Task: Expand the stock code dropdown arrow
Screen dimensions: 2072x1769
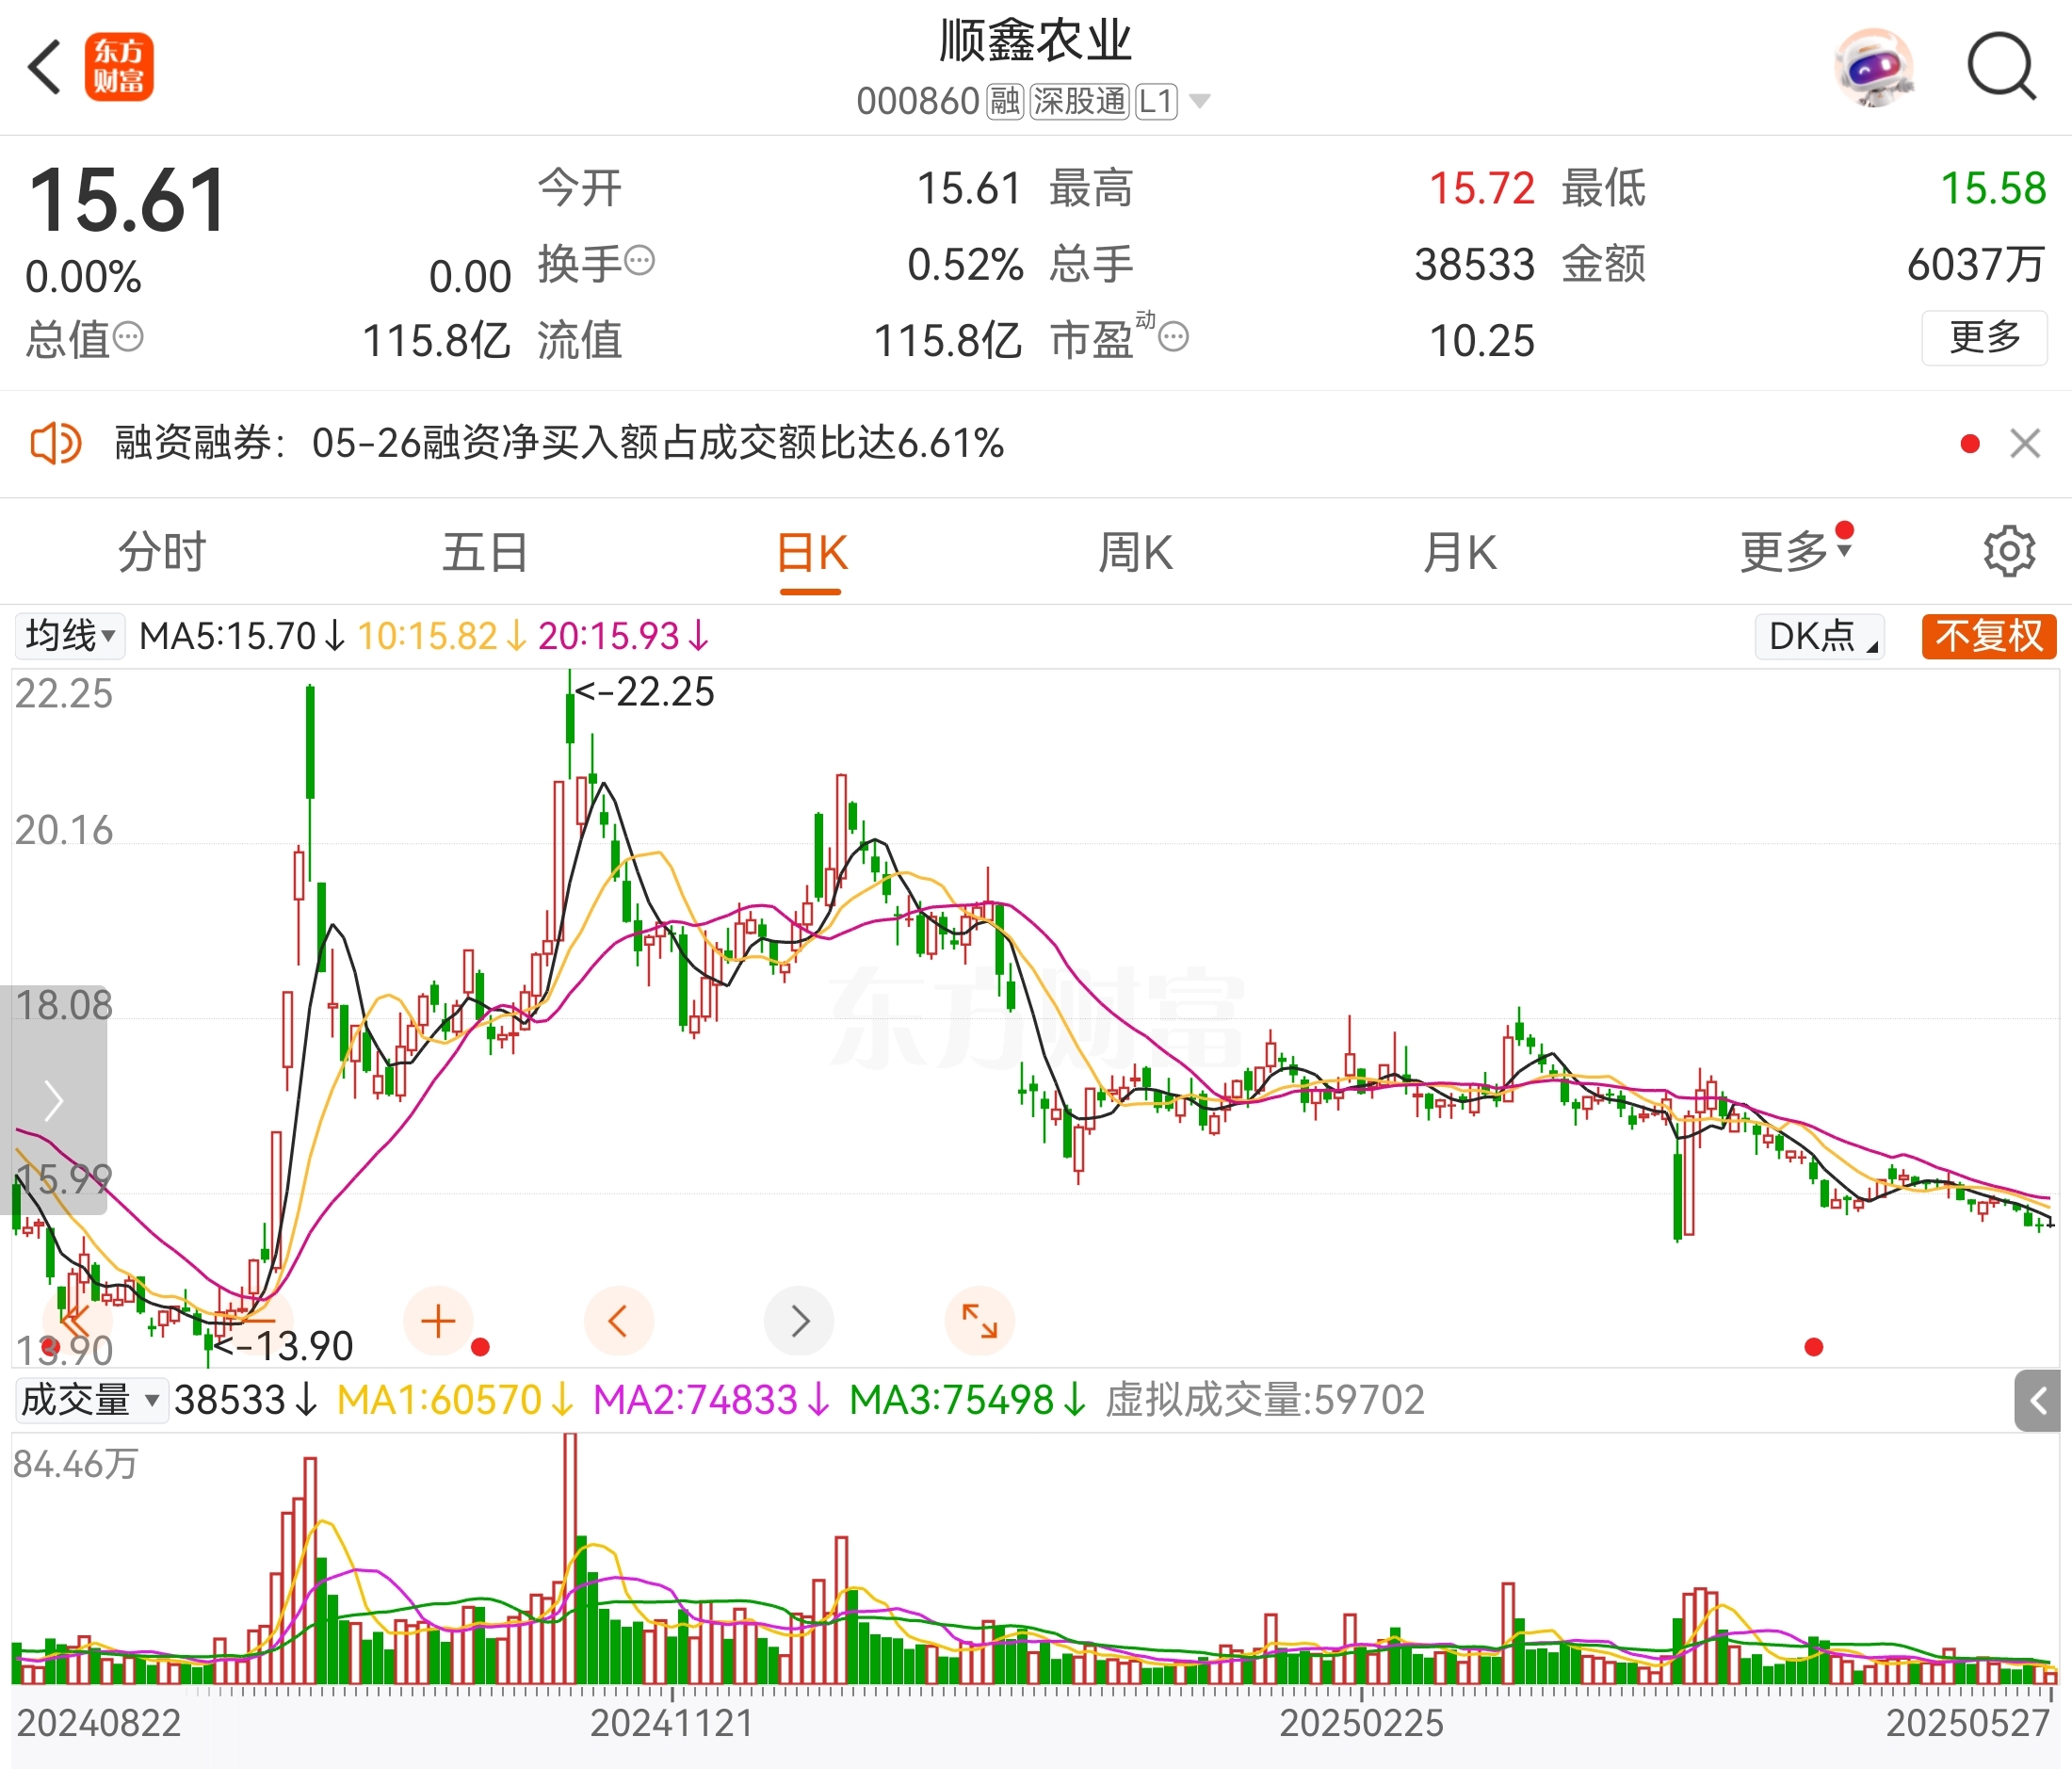Action: [x=1200, y=101]
